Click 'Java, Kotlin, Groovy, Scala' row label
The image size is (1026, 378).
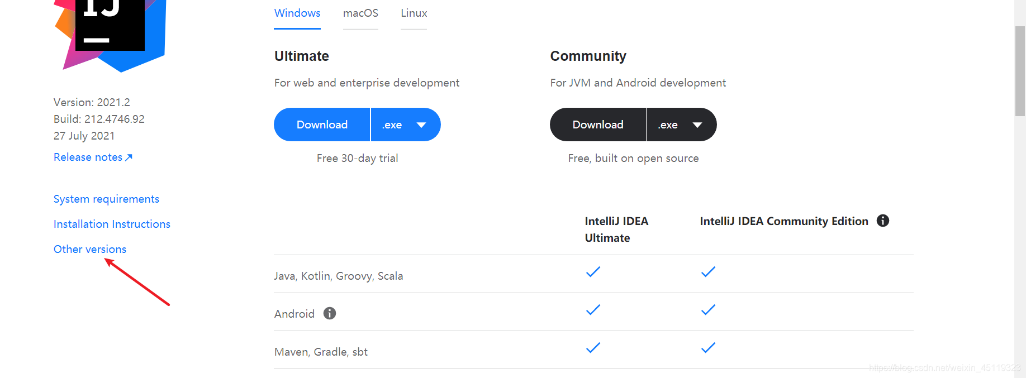click(x=339, y=276)
